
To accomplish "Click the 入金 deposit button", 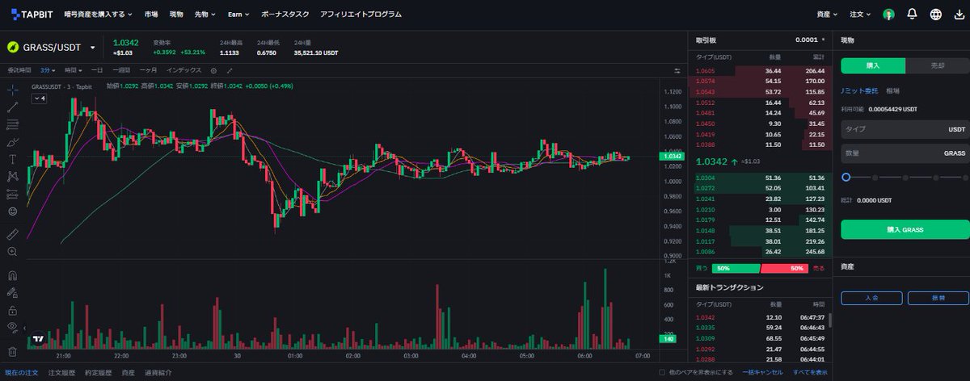I will pyautogui.click(x=871, y=298).
